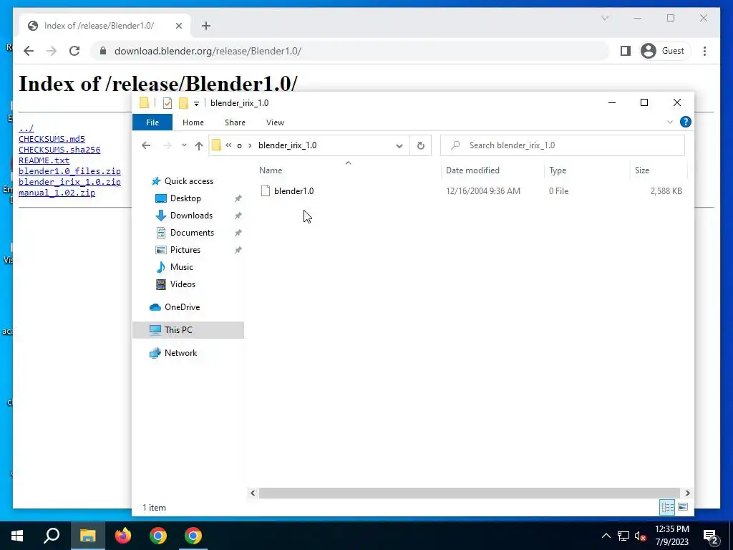The height and width of the screenshot is (550, 733).
Task: Expand hidden path breadcrumb chevrons
Action: tap(228, 145)
